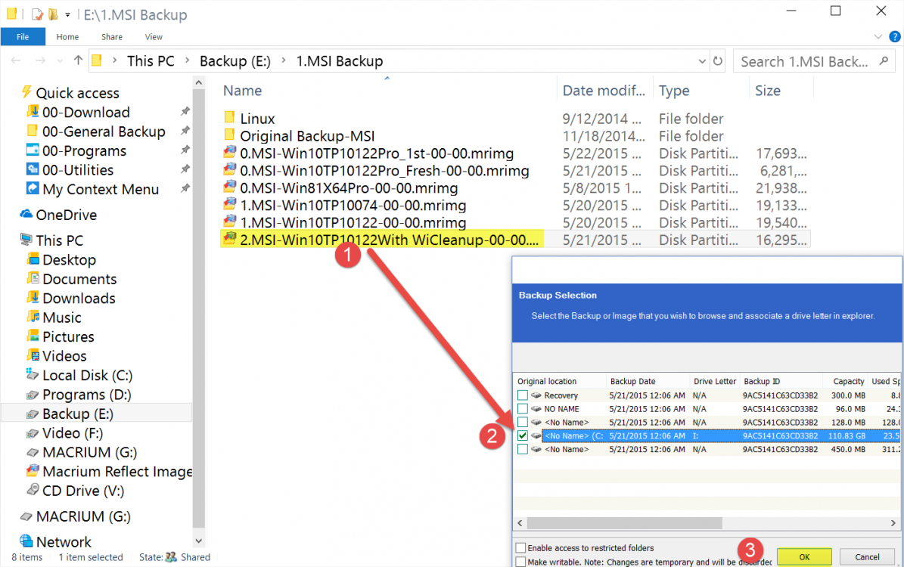Image resolution: width=904 pixels, height=567 pixels.
Task: Check the Recovery partition checkbox
Action: pyautogui.click(x=522, y=395)
